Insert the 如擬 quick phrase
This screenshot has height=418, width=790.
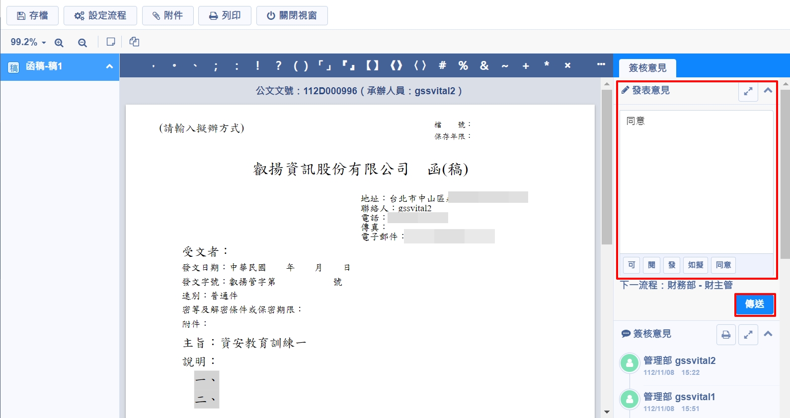point(695,265)
